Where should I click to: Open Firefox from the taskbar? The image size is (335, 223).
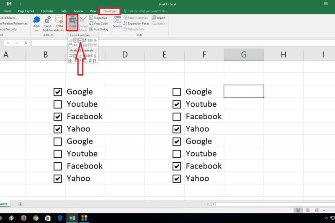click(23, 218)
